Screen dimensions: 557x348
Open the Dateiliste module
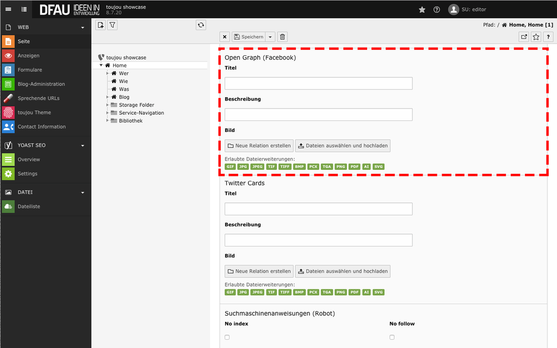point(46,206)
